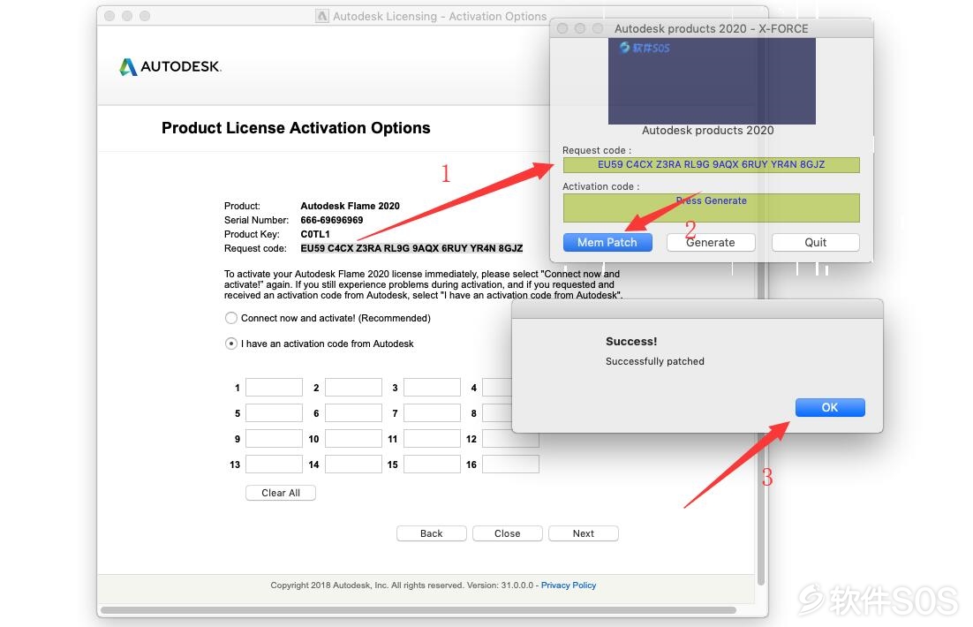This screenshot has width=973, height=627.
Task: Click the Close button beside Back
Action: tap(508, 533)
